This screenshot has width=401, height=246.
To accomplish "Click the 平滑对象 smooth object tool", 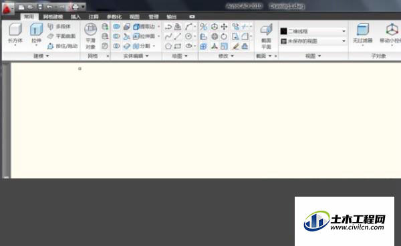I will 90,36.
